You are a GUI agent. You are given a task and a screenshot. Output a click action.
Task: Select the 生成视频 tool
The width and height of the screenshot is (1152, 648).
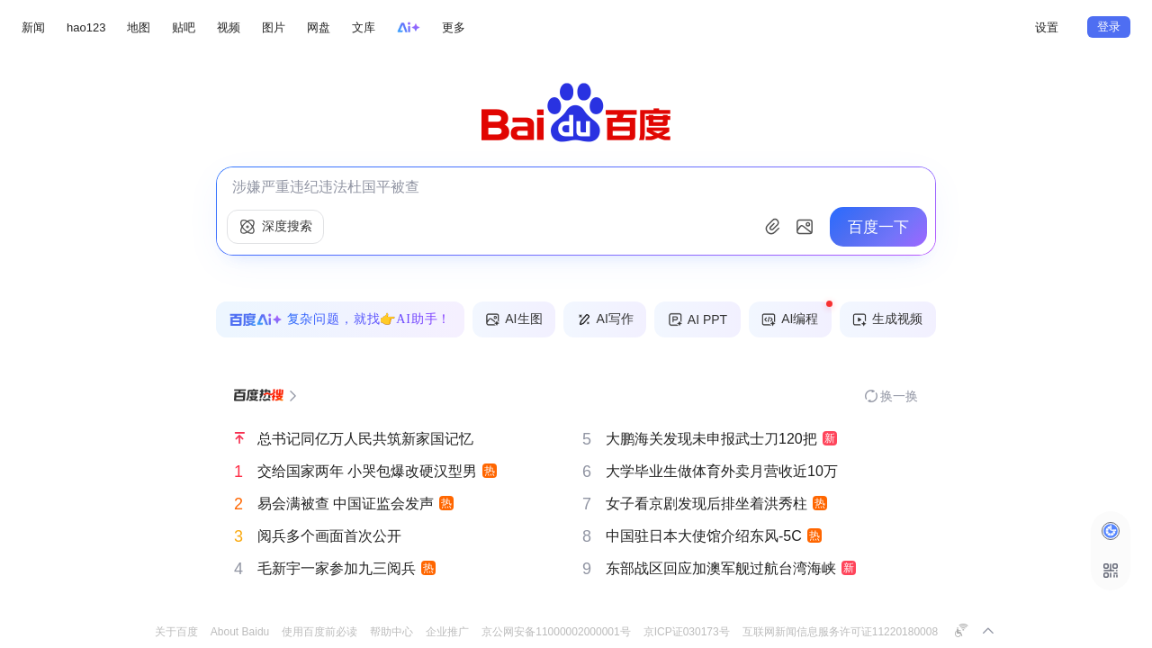887,319
